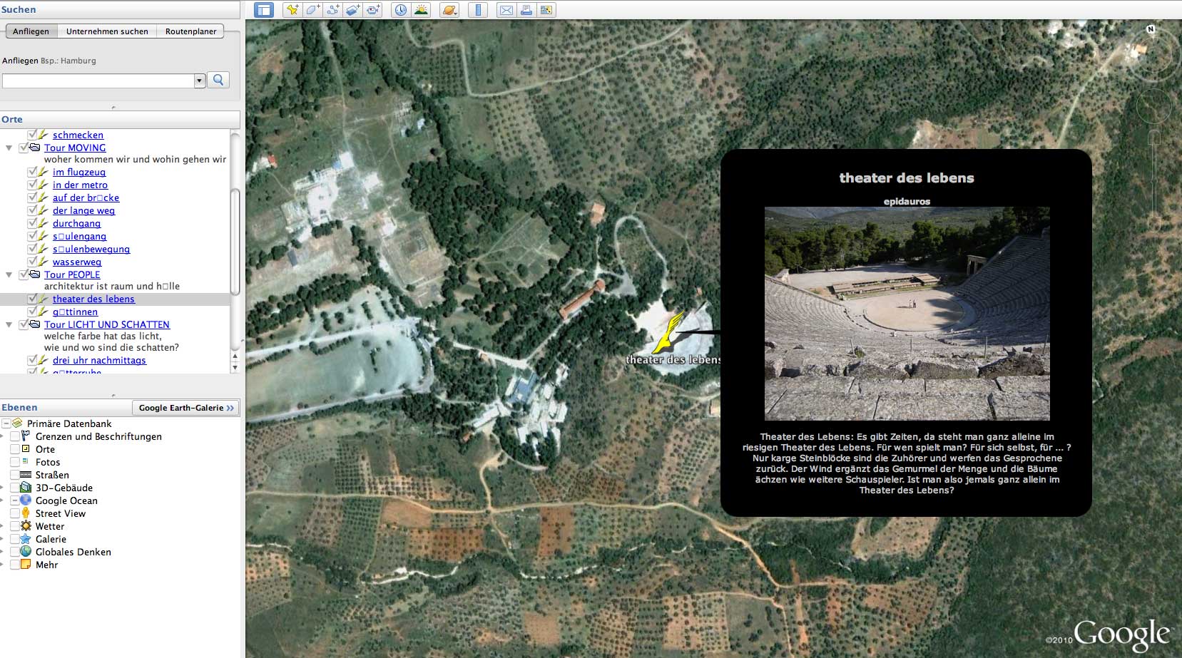Click the Google Ocean globe icon
This screenshot has height=658, width=1182.
[x=26, y=500]
